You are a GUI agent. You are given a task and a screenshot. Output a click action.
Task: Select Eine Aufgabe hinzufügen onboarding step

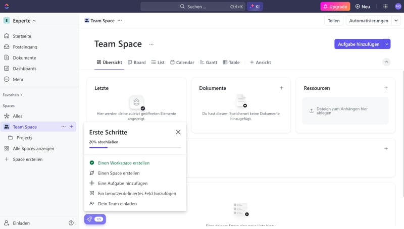tap(123, 183)
